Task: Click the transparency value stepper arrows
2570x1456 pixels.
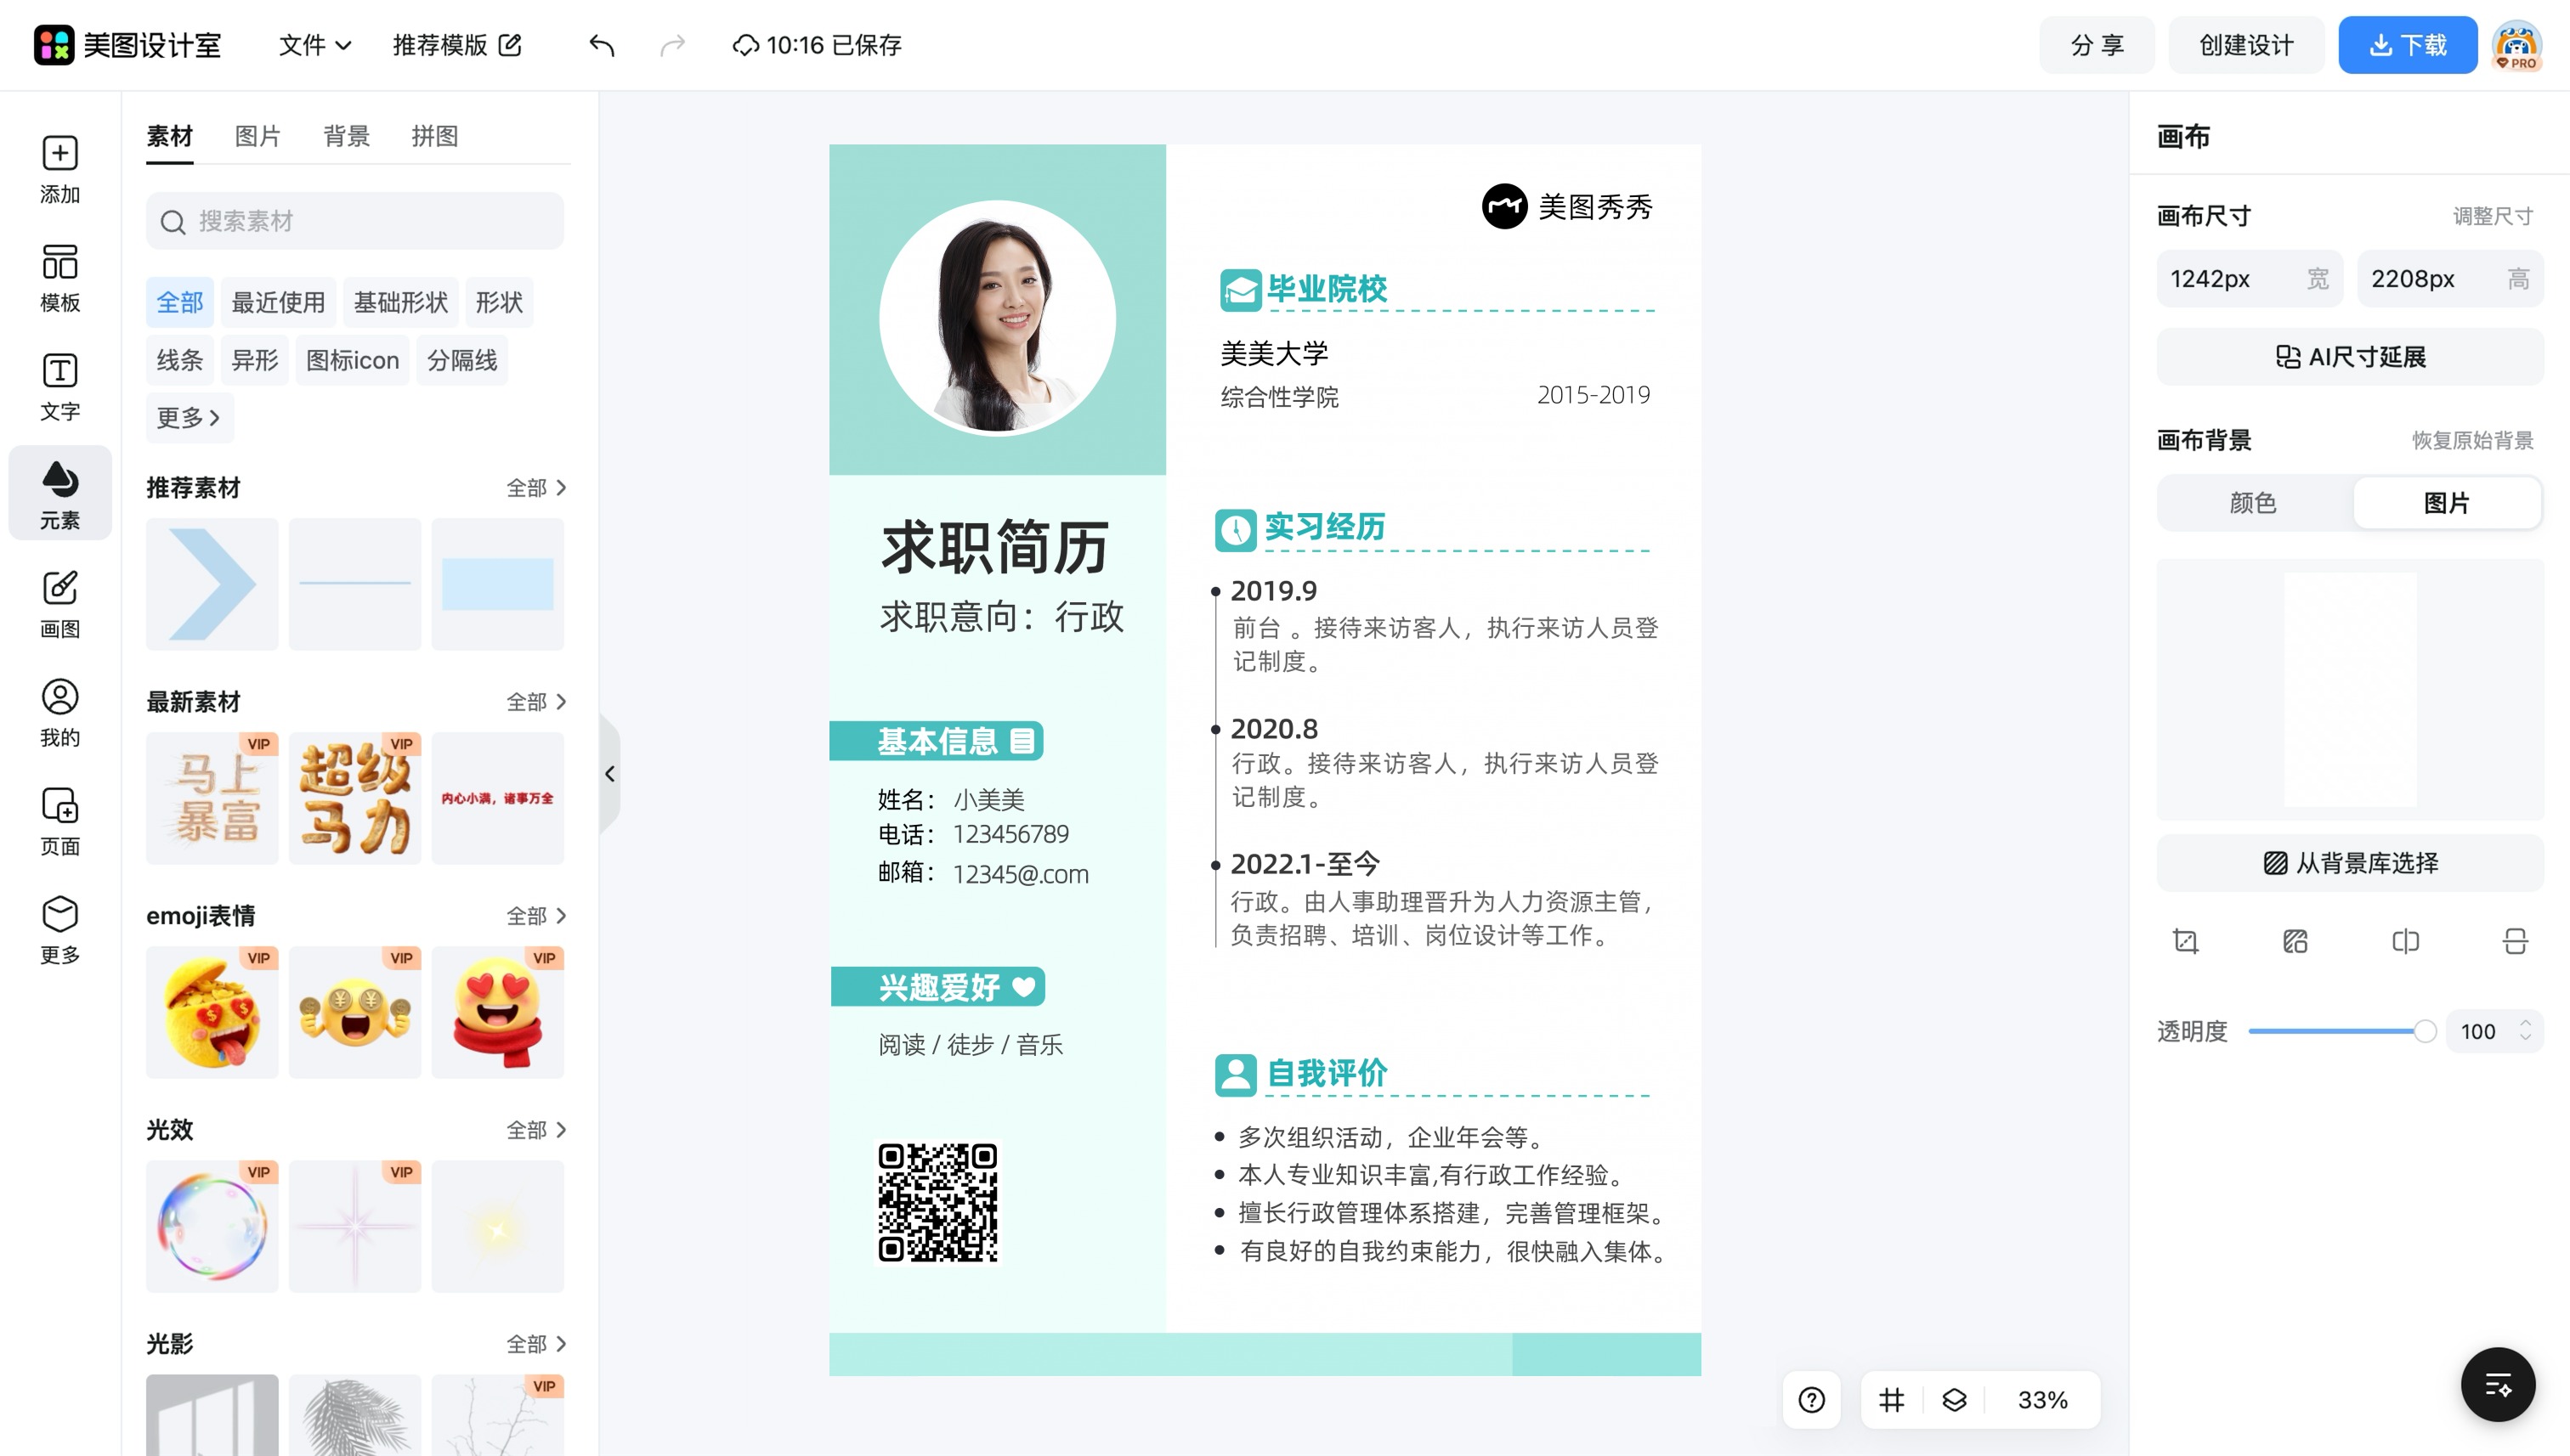Action: click(2525, 1030)
